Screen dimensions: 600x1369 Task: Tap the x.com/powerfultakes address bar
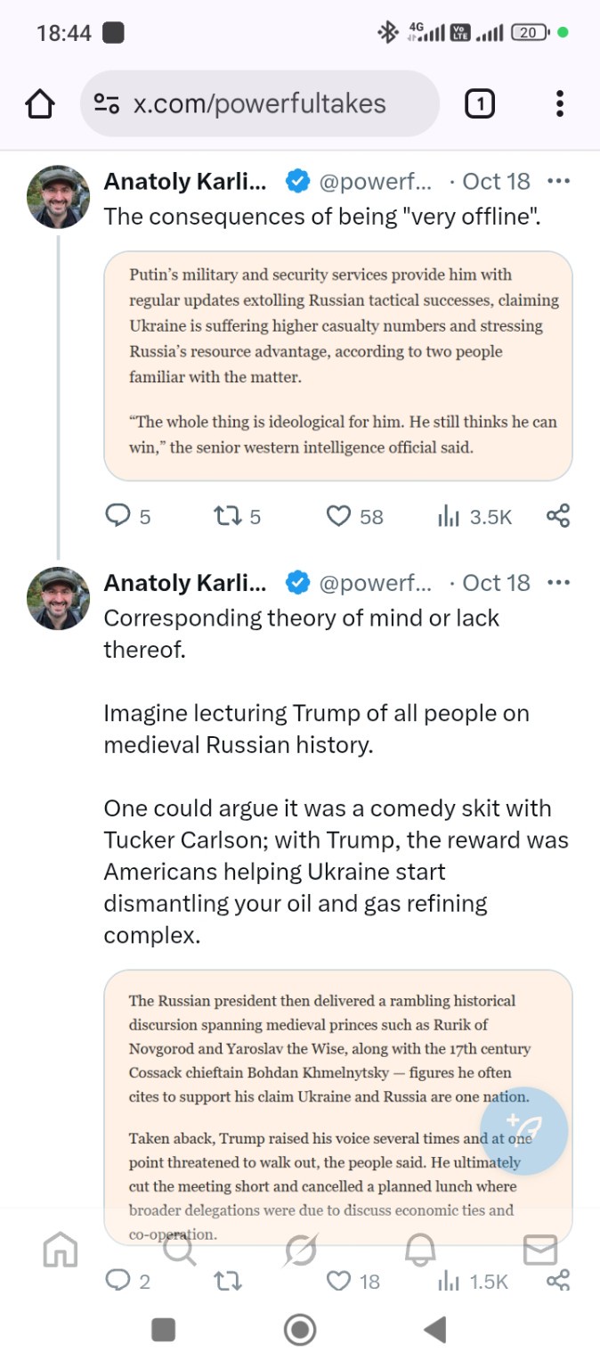267,104
